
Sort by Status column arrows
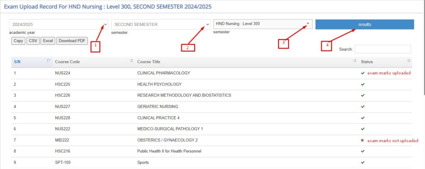409,61
